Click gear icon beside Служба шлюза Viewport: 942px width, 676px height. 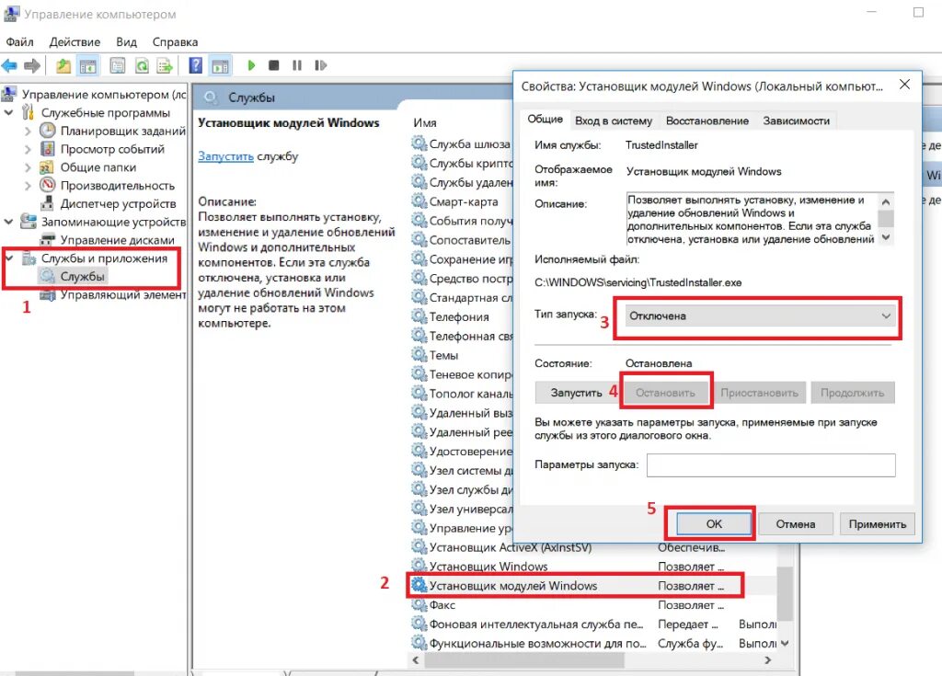pos(419,143)
